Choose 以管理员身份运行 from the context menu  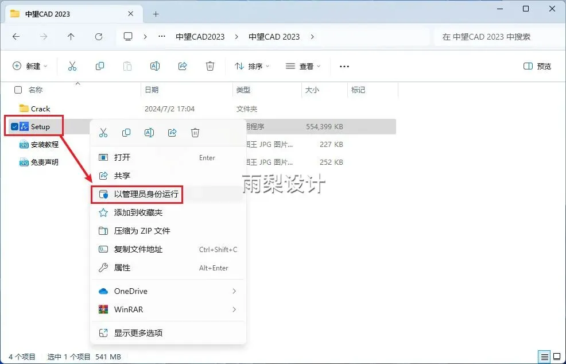(168, 194)
